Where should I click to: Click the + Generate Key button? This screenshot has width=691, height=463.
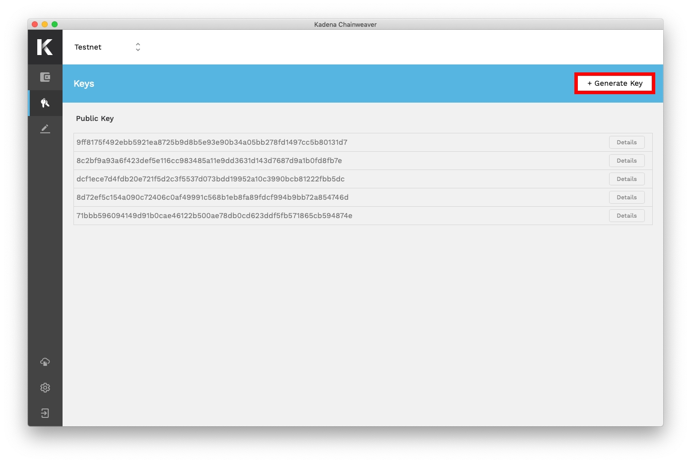point(615,83)
